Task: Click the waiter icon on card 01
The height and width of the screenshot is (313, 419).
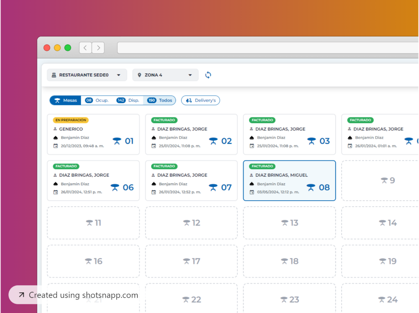Action: (x=56, y=138)
